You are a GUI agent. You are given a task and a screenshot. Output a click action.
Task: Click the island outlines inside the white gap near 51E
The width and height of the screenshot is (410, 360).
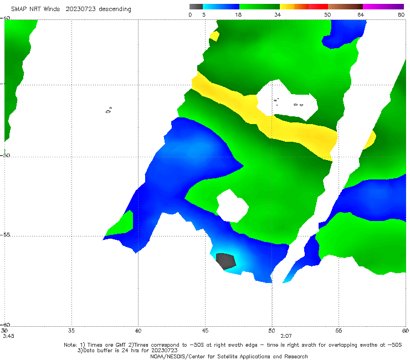[x=289, y=102]
